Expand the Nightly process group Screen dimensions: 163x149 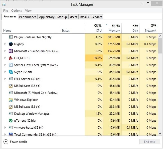[x=5, y=44]
